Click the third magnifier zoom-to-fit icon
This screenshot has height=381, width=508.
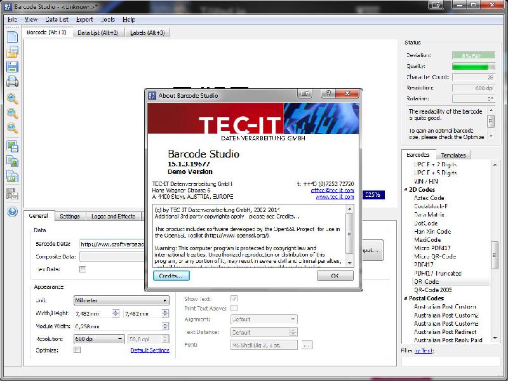[x=12, y=128]
